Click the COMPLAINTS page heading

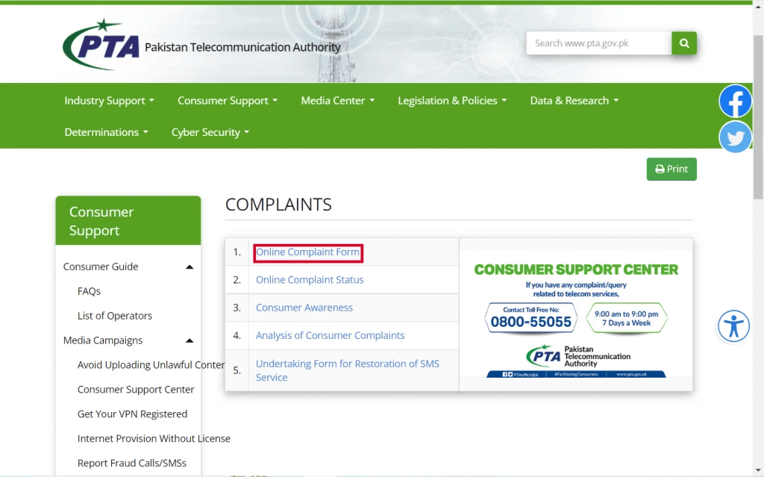coord(278,205)
